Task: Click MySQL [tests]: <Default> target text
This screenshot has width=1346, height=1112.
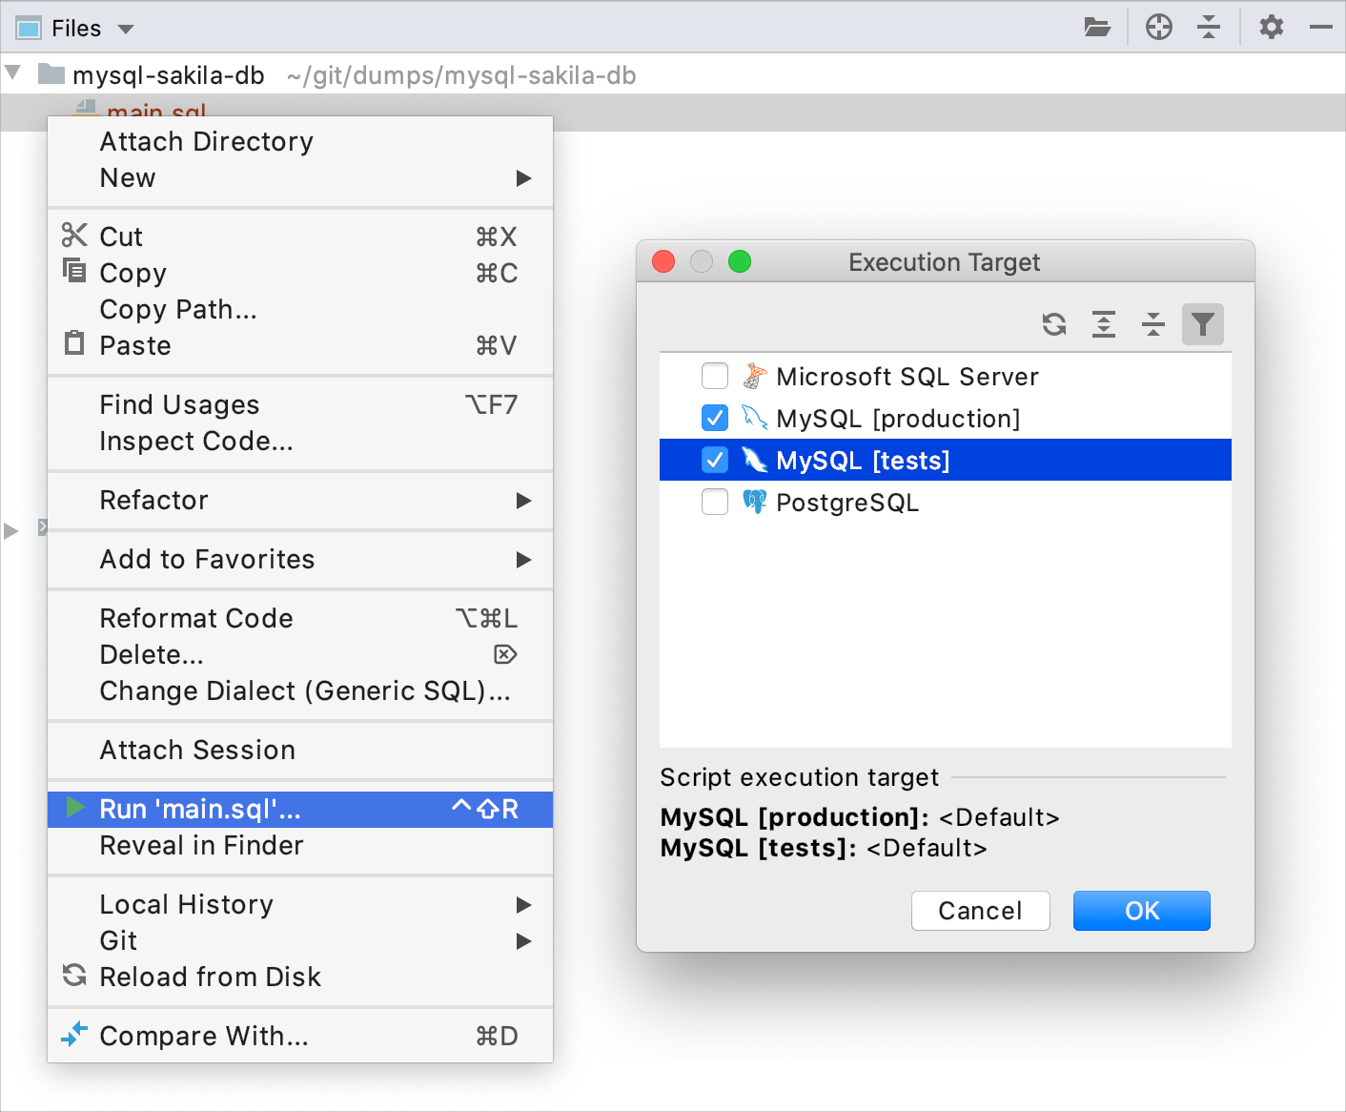Action: (x=824, y=848)
